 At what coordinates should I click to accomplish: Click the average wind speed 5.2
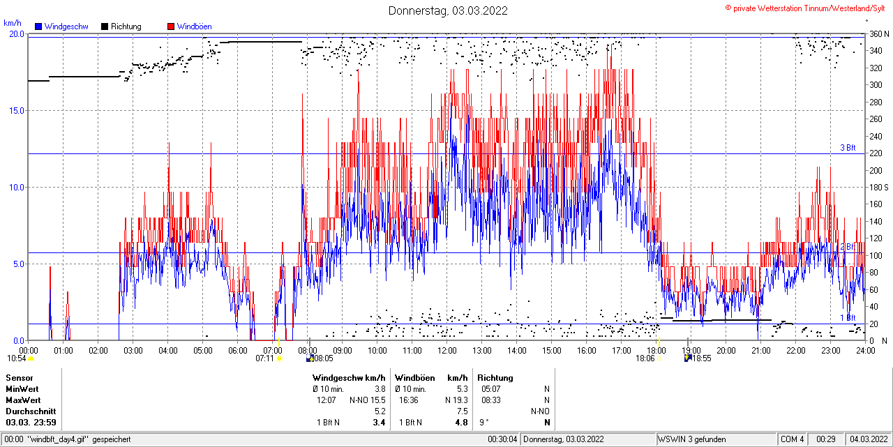coord(380,411)
